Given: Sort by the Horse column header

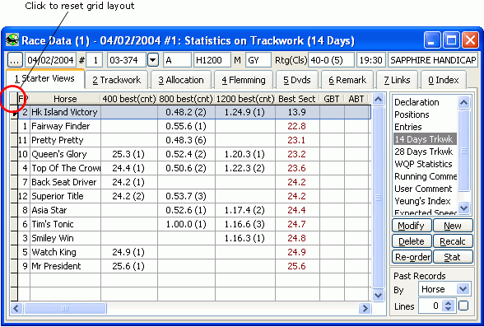Looking at the screenshot, I should click(65, 99).
